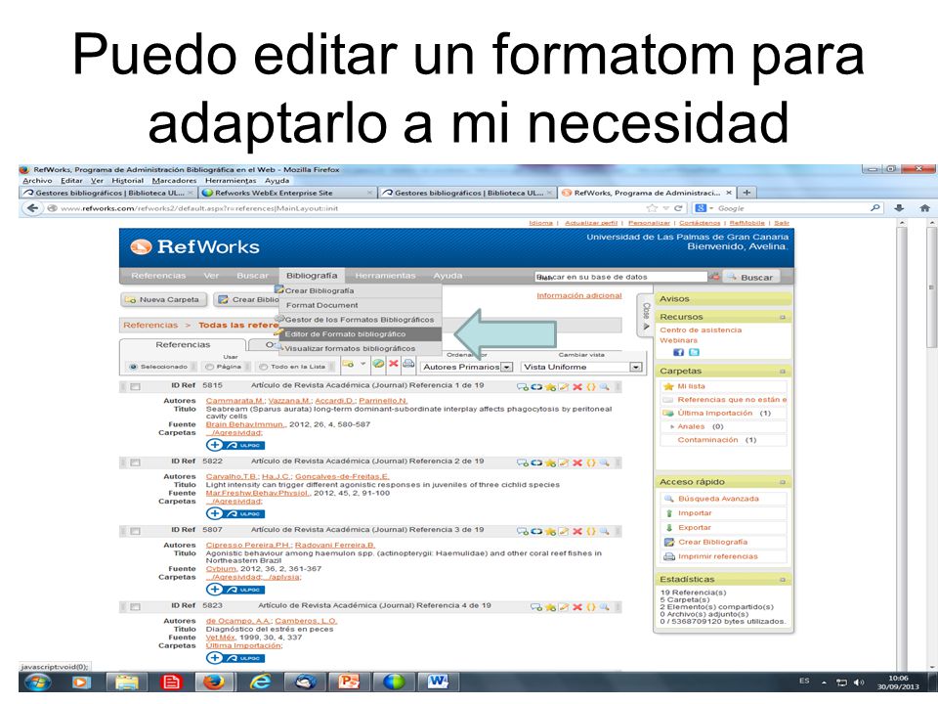Edit reference 5823 with the pencil icon
The height and width of the screenshot is (704, 938).
pyautogui.click(x=564, y=607)
